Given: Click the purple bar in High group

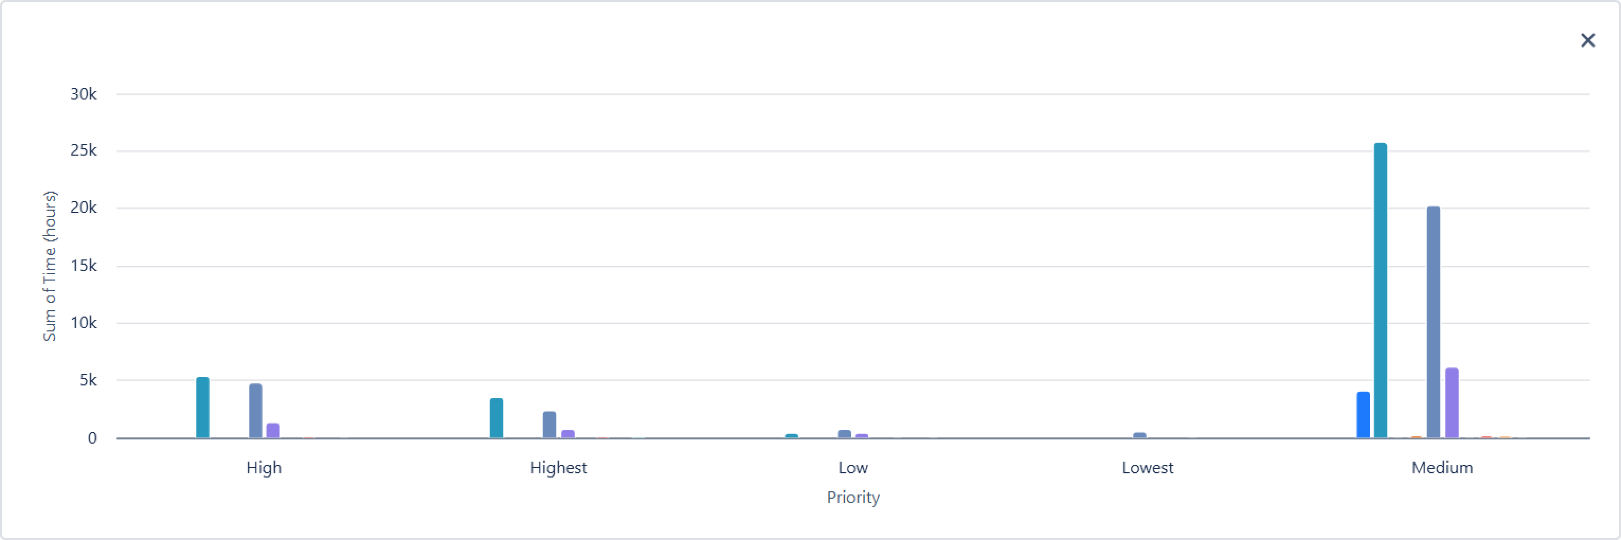Looking at the screenshot, I should tap(273, 430).
